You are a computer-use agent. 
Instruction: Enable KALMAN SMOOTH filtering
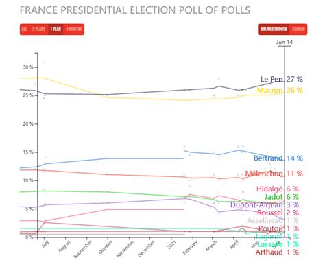(x=274, y=30)
